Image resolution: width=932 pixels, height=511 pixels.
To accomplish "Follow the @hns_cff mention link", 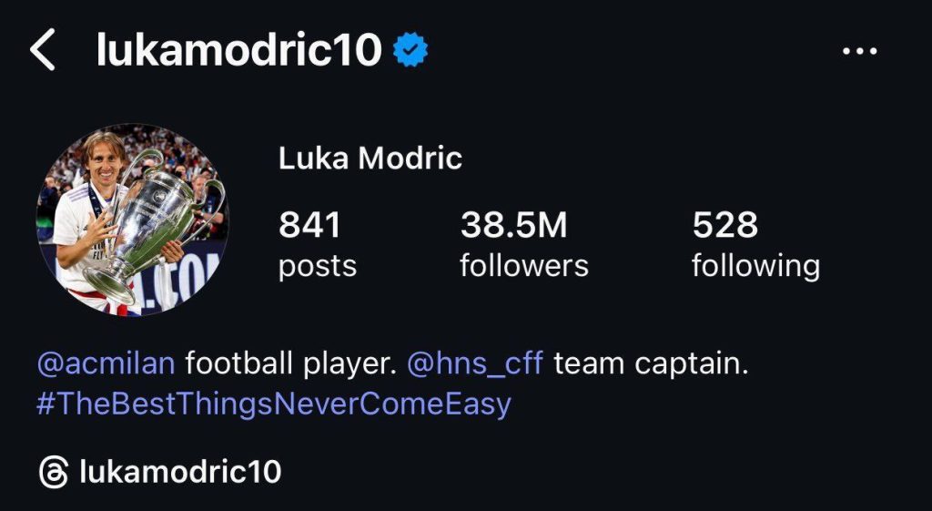I will [x=474, y=364].
